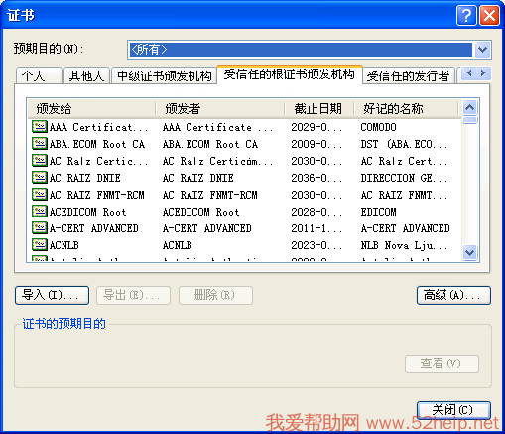The image size is (505, 434).
Task: Sort list by 截止日期 column header
Action: coord(318,109)
